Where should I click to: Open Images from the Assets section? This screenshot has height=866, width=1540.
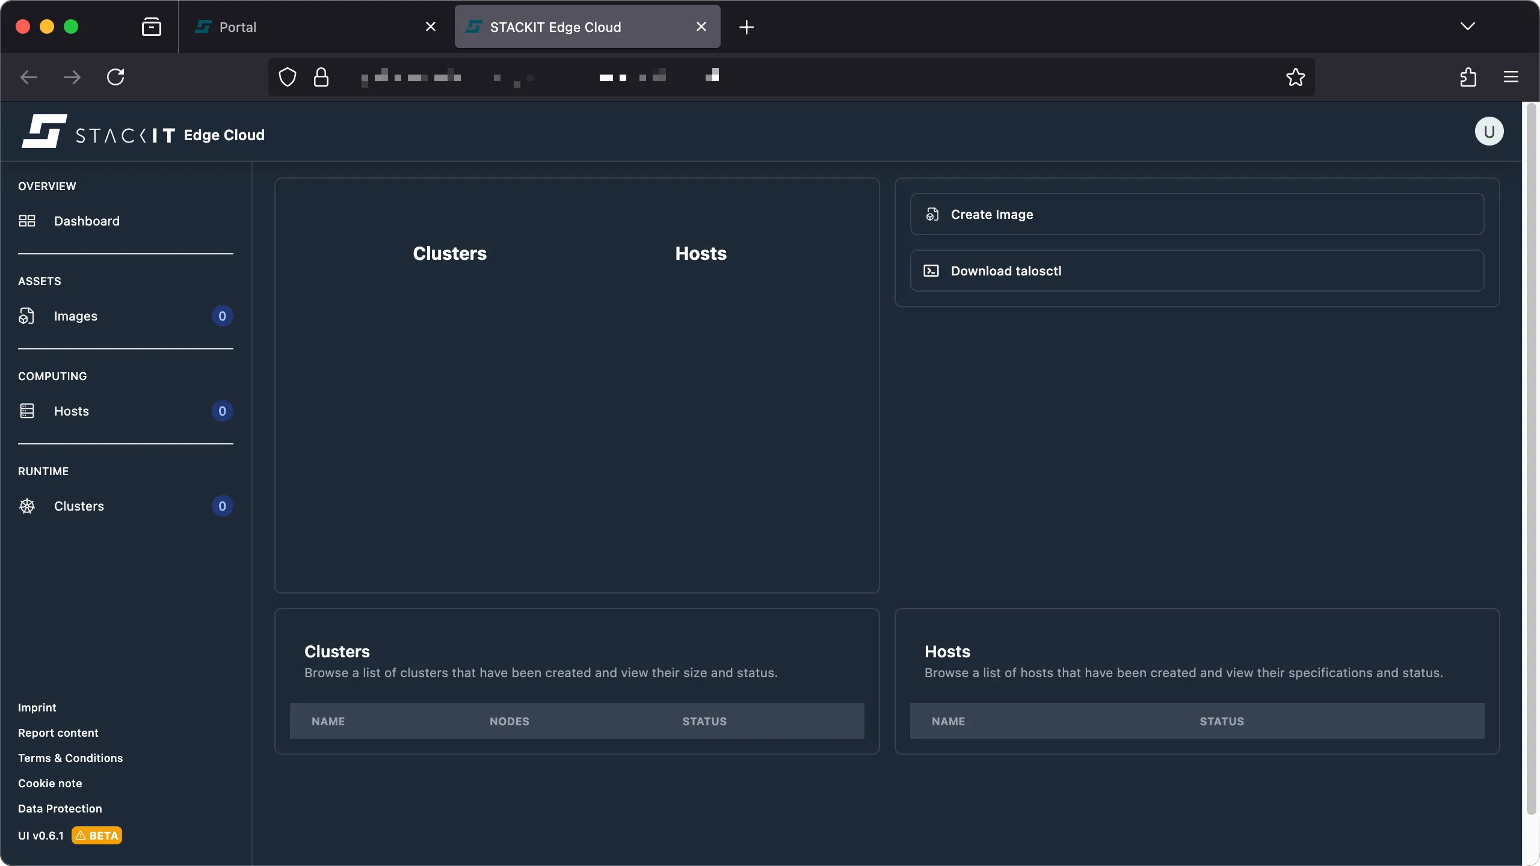[76, 316]
